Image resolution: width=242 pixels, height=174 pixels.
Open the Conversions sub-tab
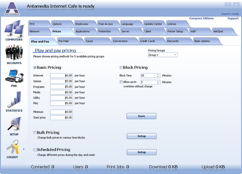click(x=124, y=41)
